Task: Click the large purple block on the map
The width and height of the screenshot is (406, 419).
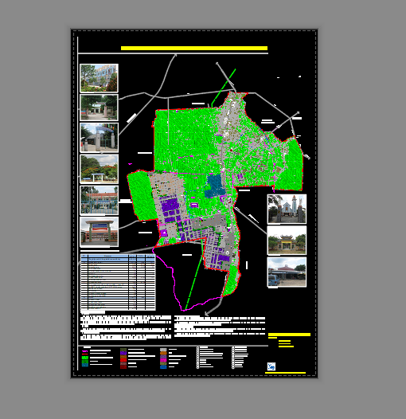Action: (170, 205)
